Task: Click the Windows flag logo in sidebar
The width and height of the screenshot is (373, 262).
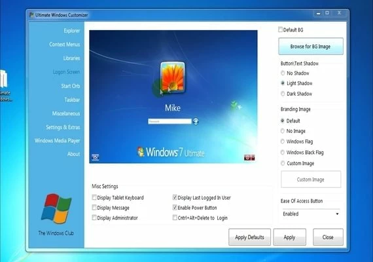Action: 56,208
